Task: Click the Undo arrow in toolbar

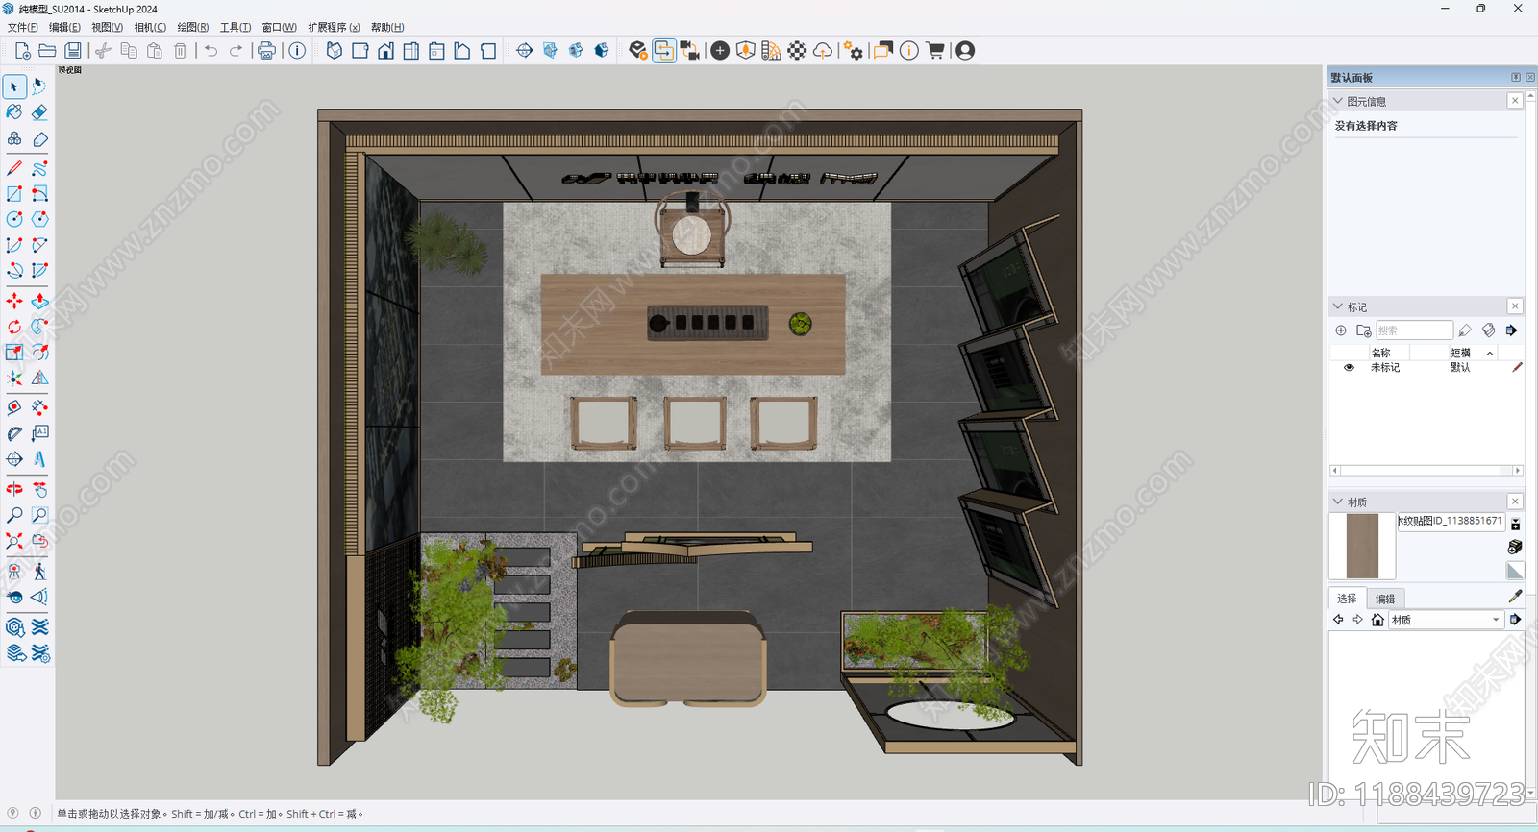Action: click(211, 51)
